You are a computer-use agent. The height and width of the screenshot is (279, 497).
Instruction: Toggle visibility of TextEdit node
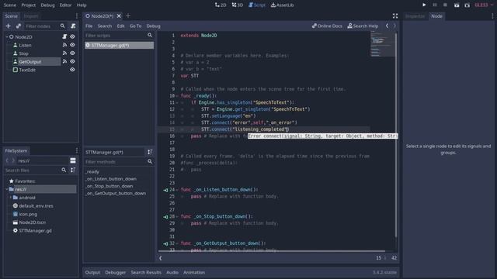[x=72, y=70]
